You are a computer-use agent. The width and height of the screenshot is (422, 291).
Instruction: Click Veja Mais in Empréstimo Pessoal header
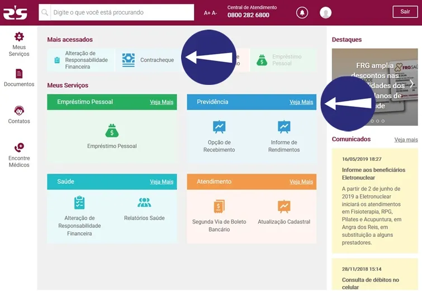(x=162, y=102)
